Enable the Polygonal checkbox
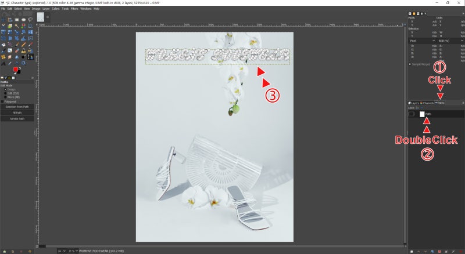The height and width of the screenshot is (254, 465). coord(3,101)
